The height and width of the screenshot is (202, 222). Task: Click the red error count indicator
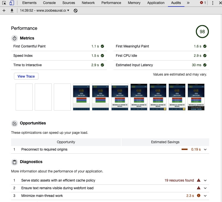point(203,3)
